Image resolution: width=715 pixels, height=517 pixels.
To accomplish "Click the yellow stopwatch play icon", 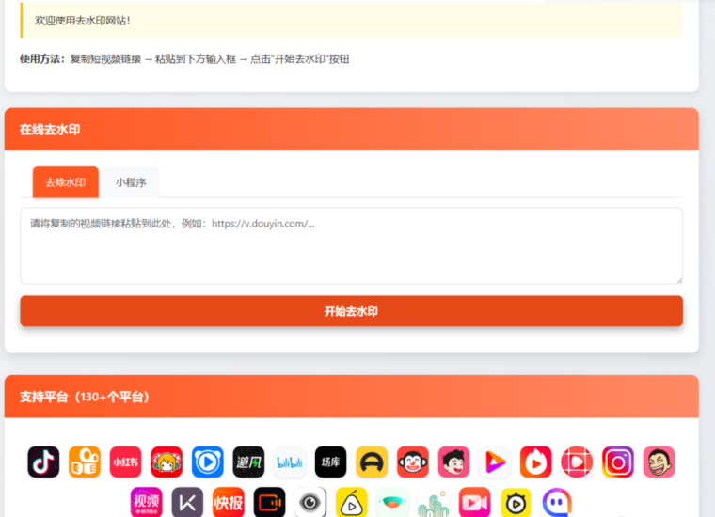I will coord(516,503).
